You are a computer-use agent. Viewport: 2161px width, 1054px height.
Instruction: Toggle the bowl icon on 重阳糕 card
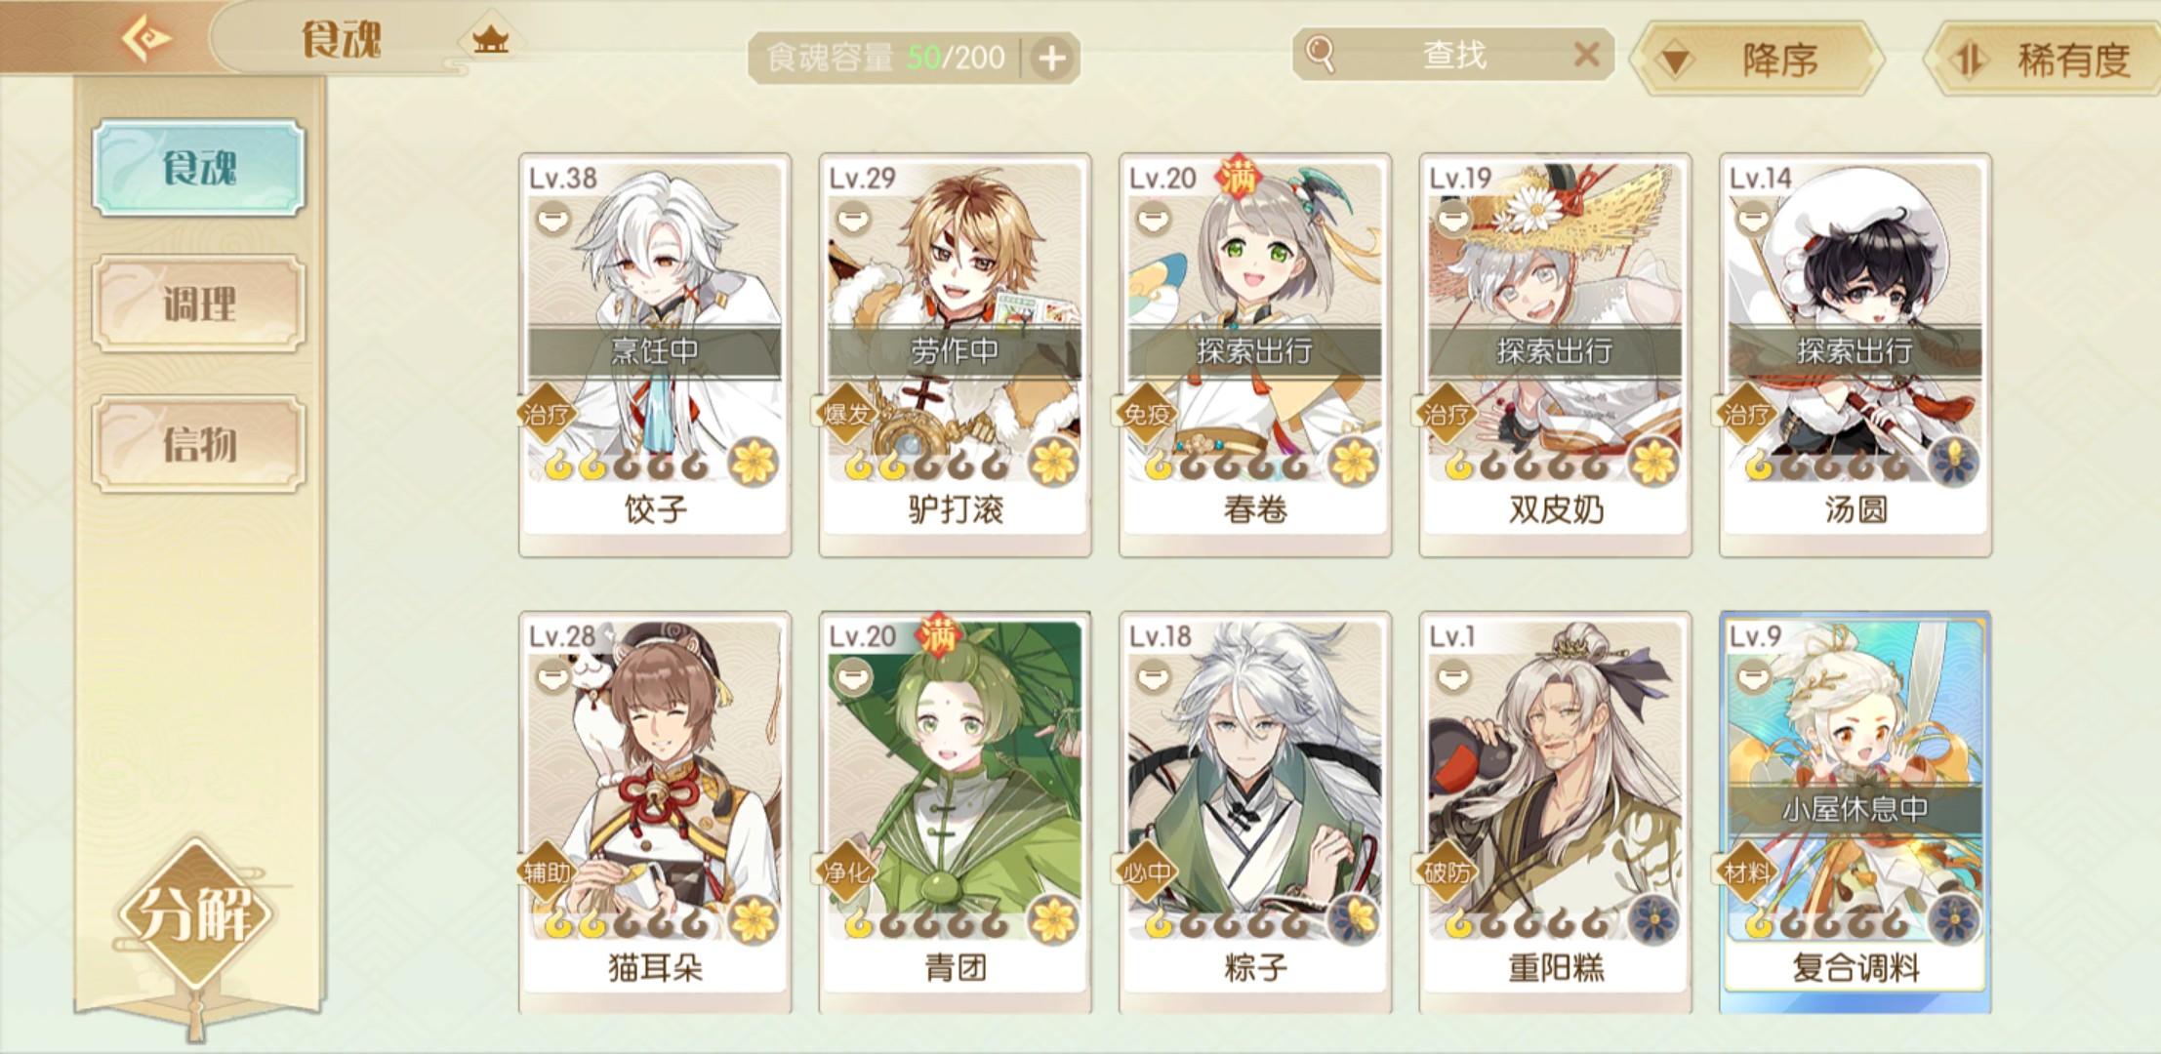tap(1452, 675)
